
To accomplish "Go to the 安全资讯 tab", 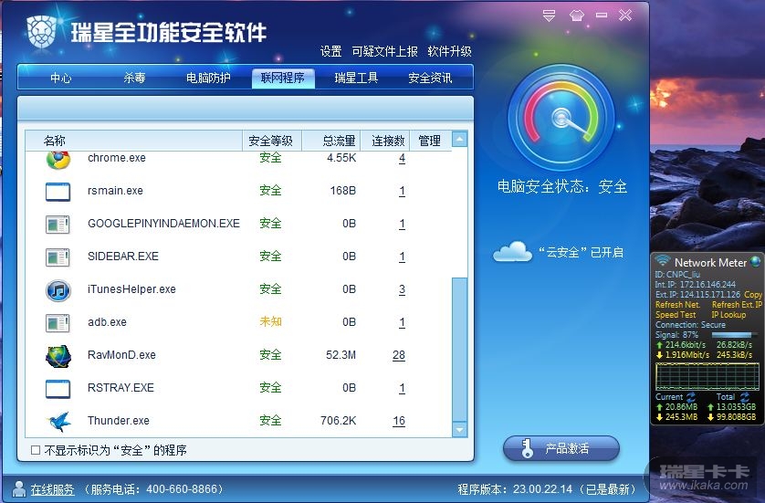I will click(430, 78).
